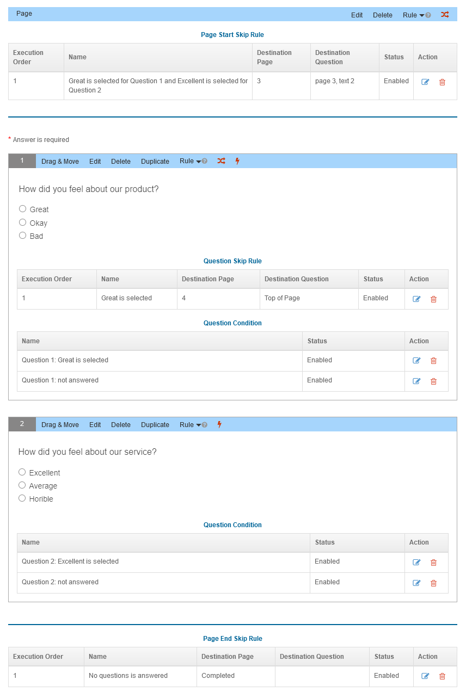Click the shuffle icon in the Page header bar
Viewport: 466px width, 698px height.
coord(445,15)
